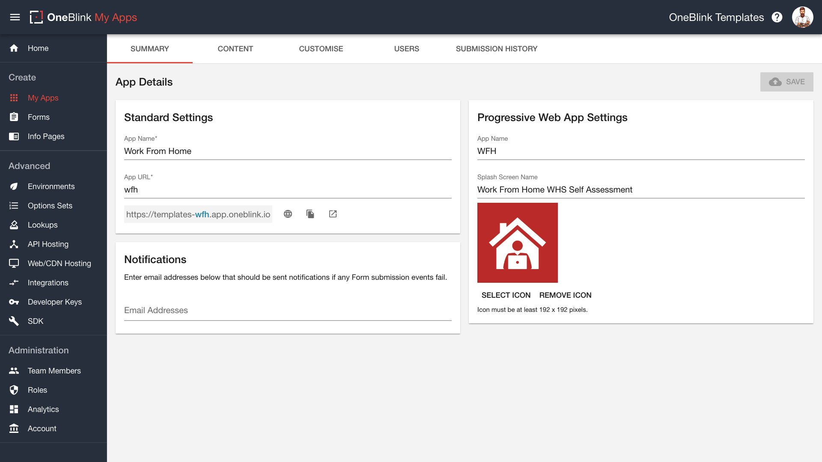Image resolution: width=822 pixels, height=462 pixels.
Task: Click the help question mark icon
Action: click(777, 17)
